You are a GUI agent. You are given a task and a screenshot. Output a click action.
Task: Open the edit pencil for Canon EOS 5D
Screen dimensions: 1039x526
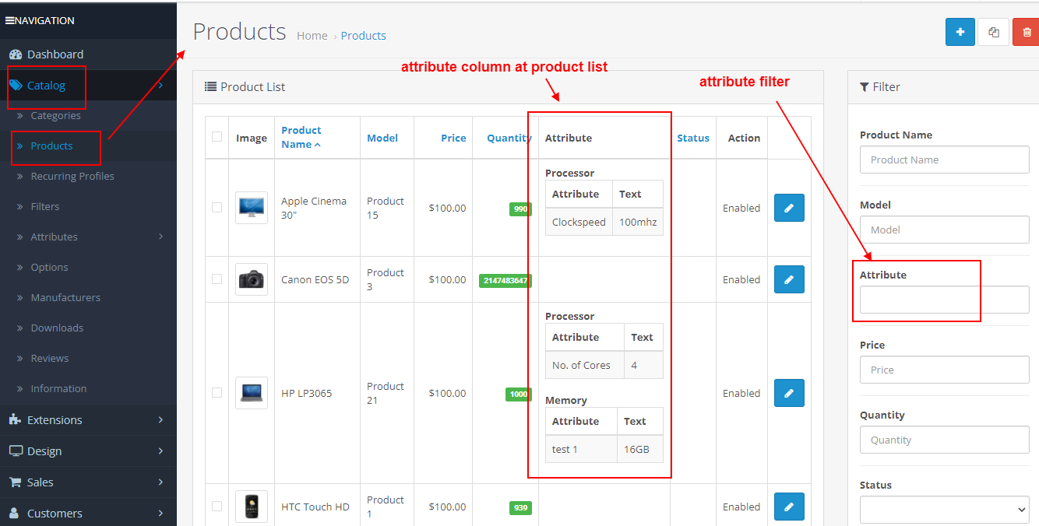point(789,279)
